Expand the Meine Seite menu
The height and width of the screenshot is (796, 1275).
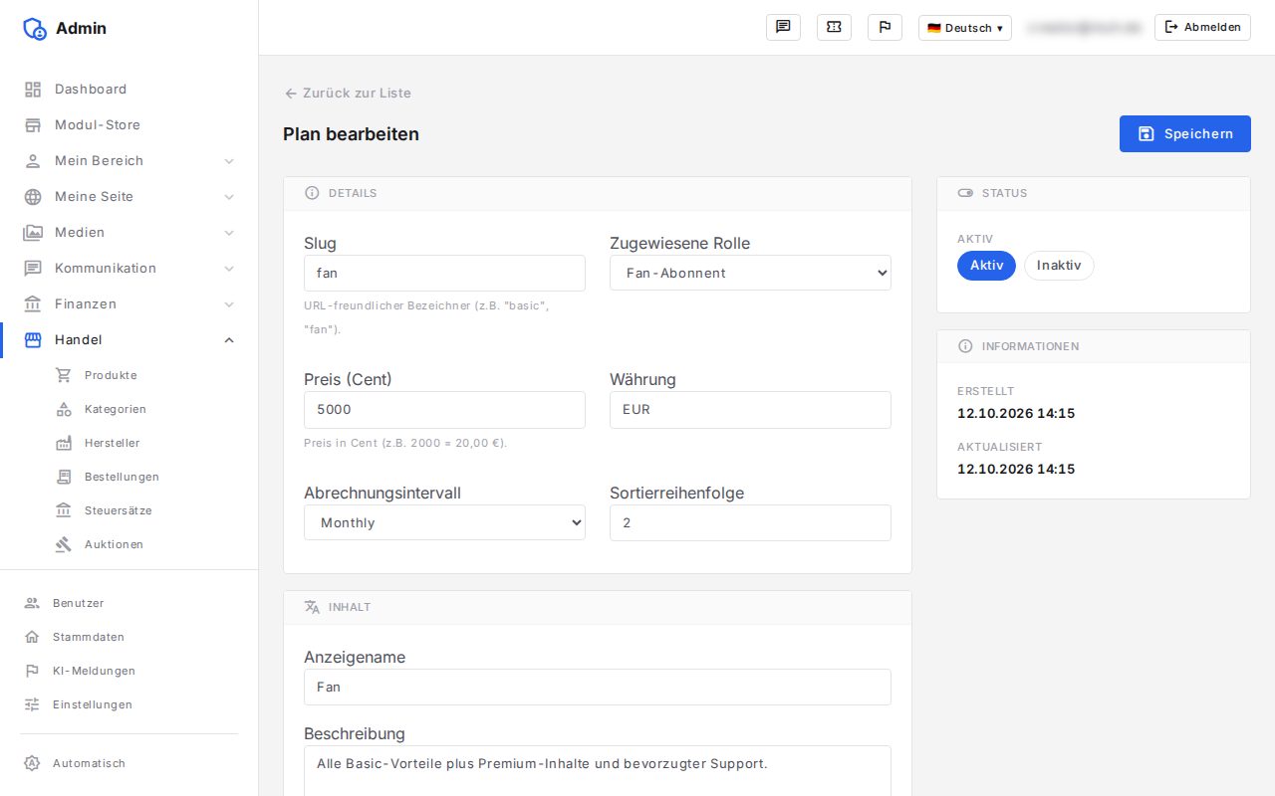click(129, 197)
